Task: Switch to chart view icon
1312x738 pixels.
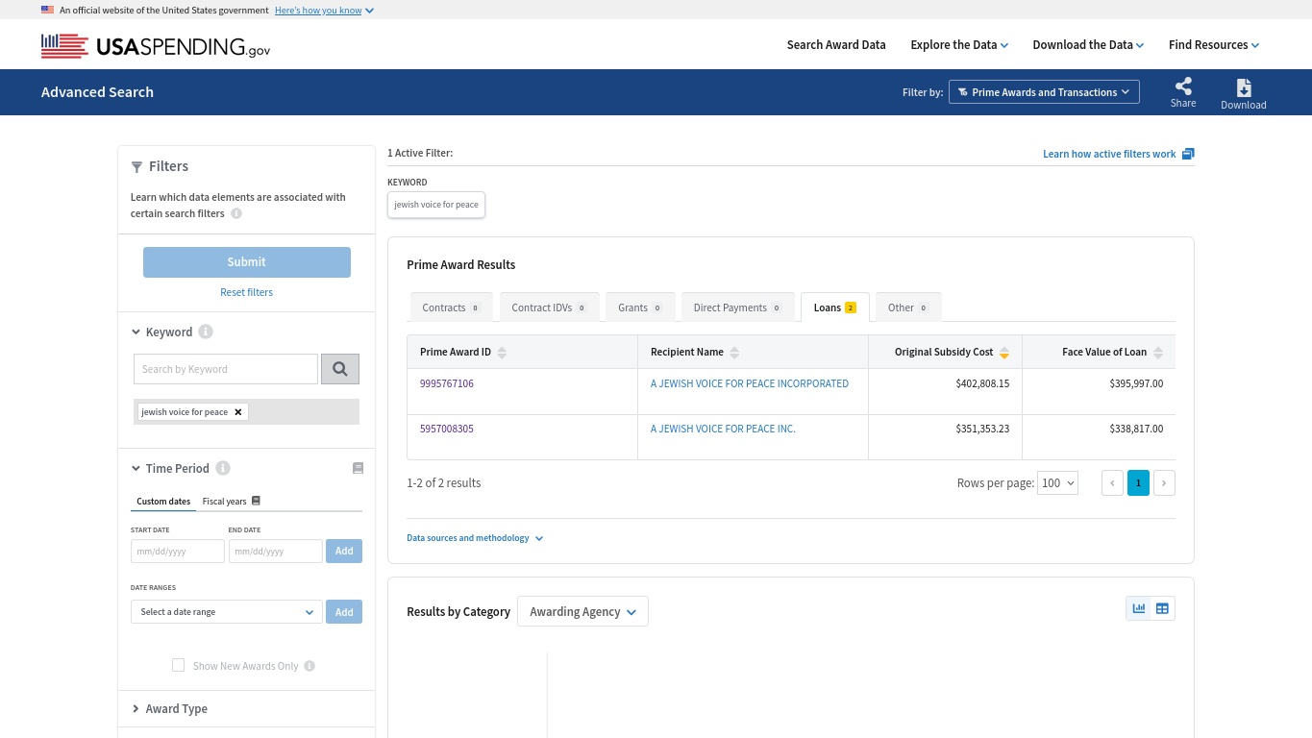Action: [1139, 608]
